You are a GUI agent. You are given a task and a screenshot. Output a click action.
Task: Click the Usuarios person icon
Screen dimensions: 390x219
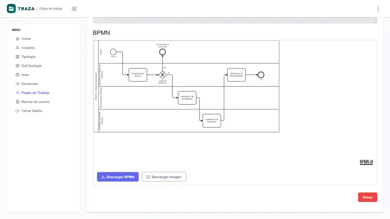click(18, 48)
